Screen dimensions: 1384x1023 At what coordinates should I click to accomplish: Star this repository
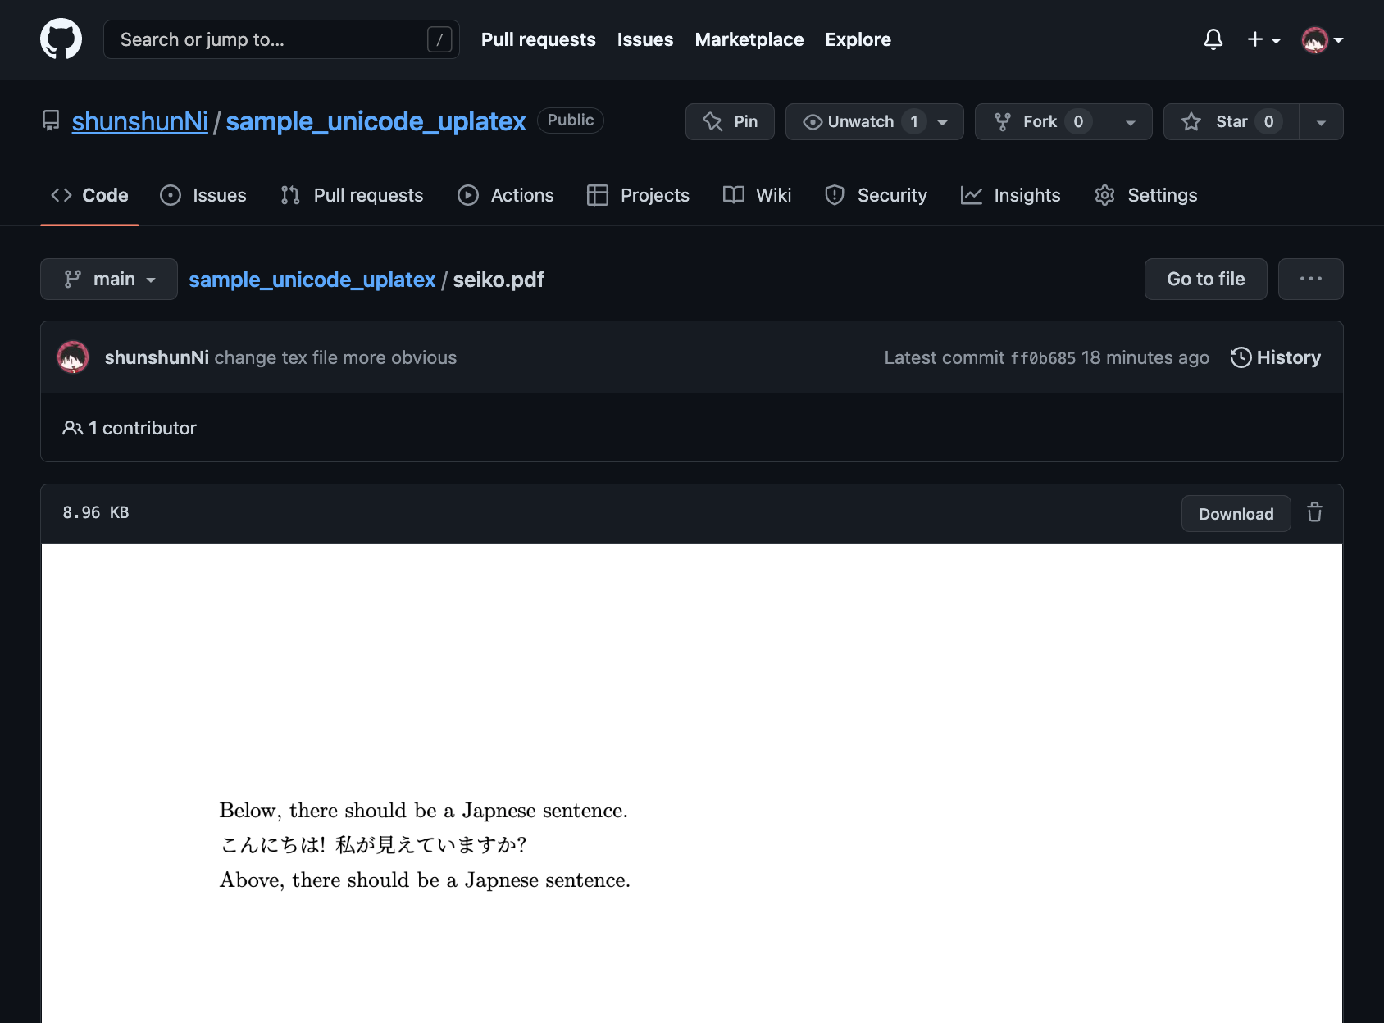point(1231,122)
